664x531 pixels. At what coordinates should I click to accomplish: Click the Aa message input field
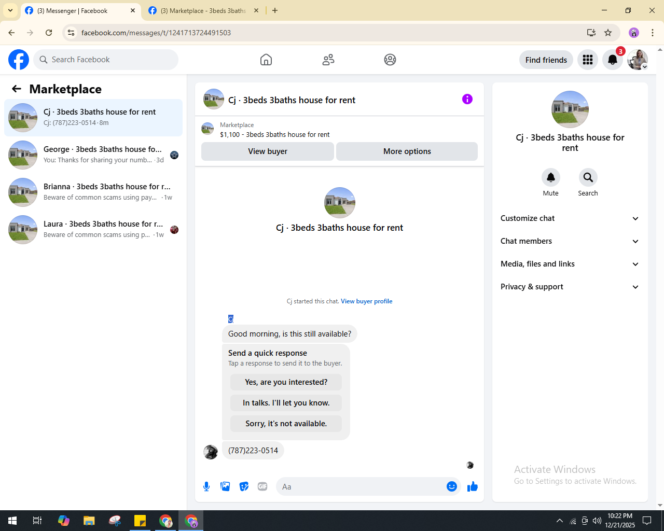tap(361, 486)
